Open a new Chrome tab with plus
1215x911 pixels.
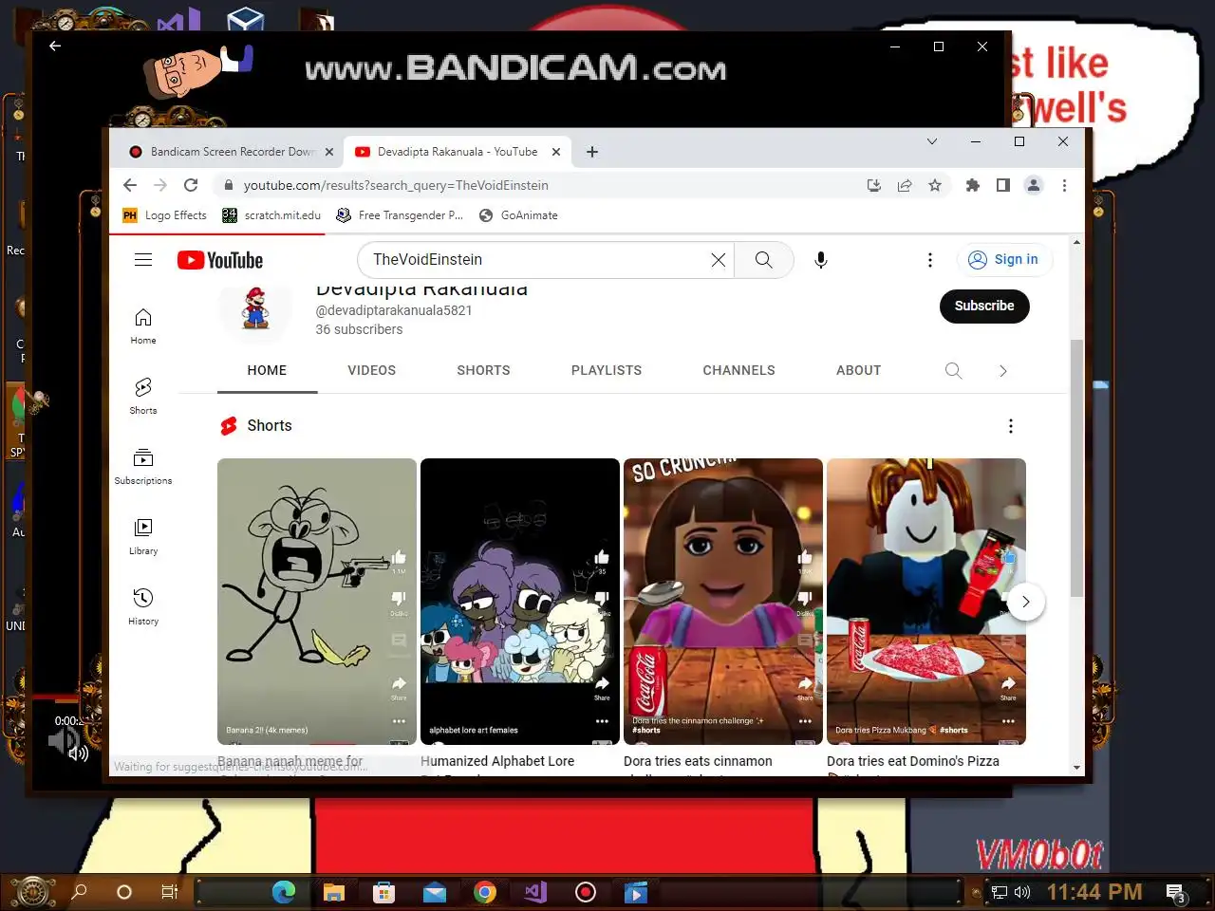tap(592, 152)
